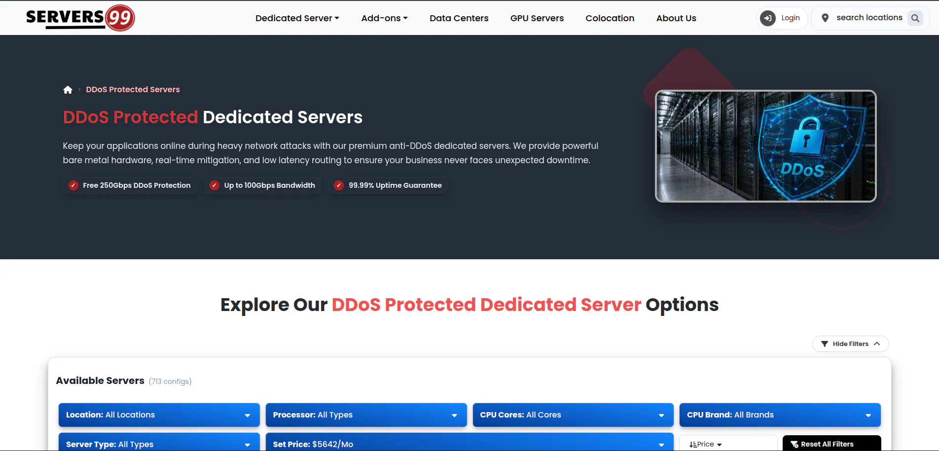Click the (713 configs) count text
939x451 pixels.
coord(170,382)
